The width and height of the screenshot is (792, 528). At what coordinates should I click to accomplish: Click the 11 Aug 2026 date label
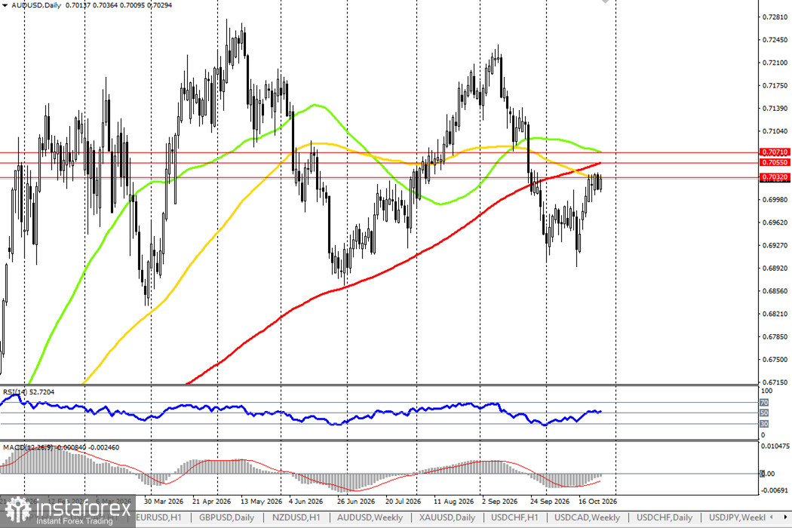pyautogui.click(x=453, y=502)
